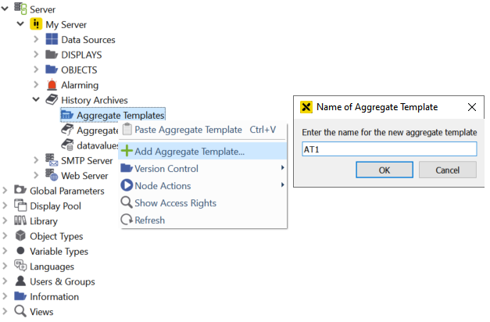Click the Library books icon

point(20,220)
